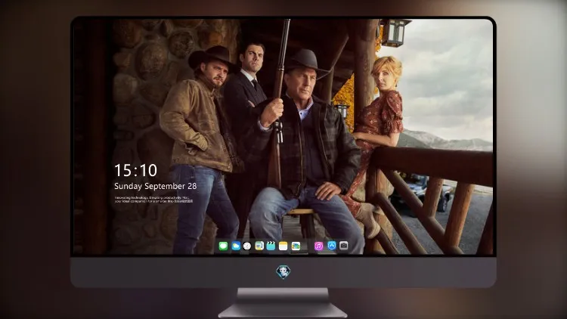The width and height of the screenshot is (567, 319).
Task: Click the logo badge on monitor chin
Action: click(283, 272)
